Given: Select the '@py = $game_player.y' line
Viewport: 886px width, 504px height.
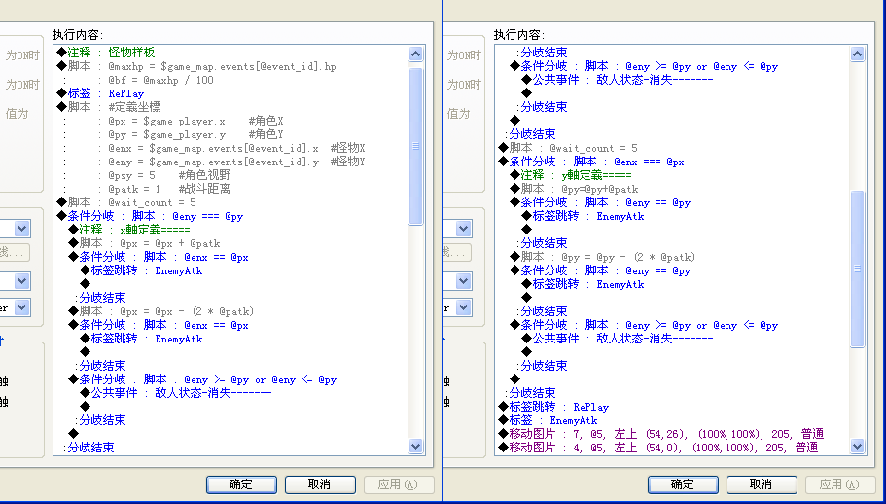Looking at the screenshot, I should (x=195, y=134).
